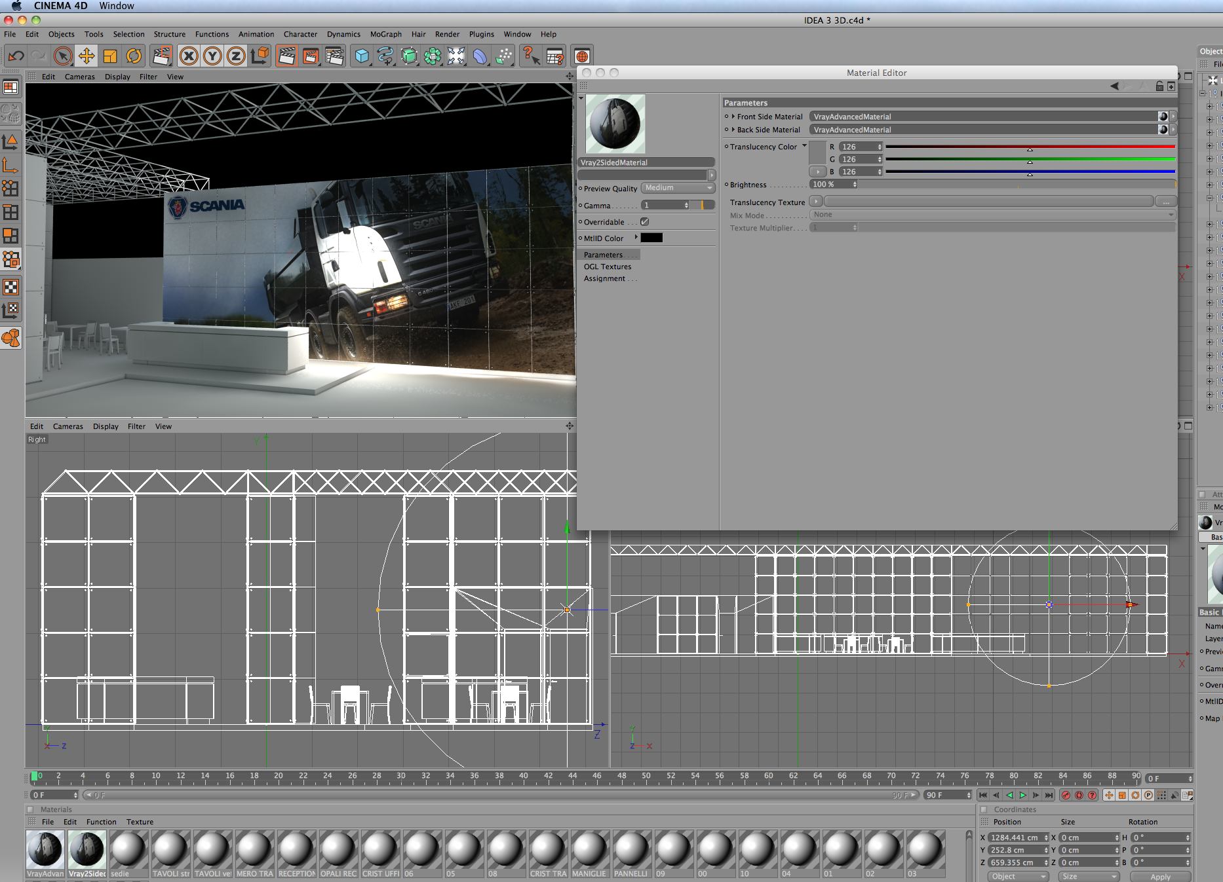Select the Parameters channel in Material Editor
The width and height of the screenshot is (1223, 882).
click(x=608, y=255)
